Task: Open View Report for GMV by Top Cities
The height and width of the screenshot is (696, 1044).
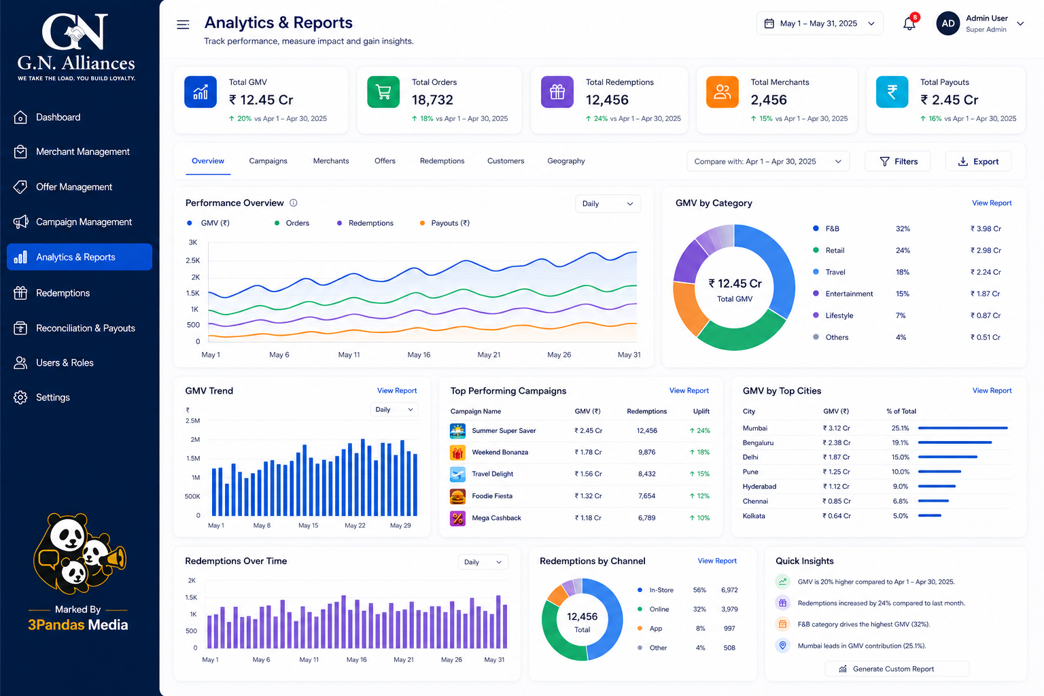Action: pos(992,391)
